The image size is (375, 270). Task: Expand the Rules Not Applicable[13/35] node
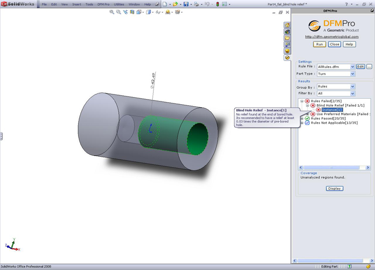point(302,123)
